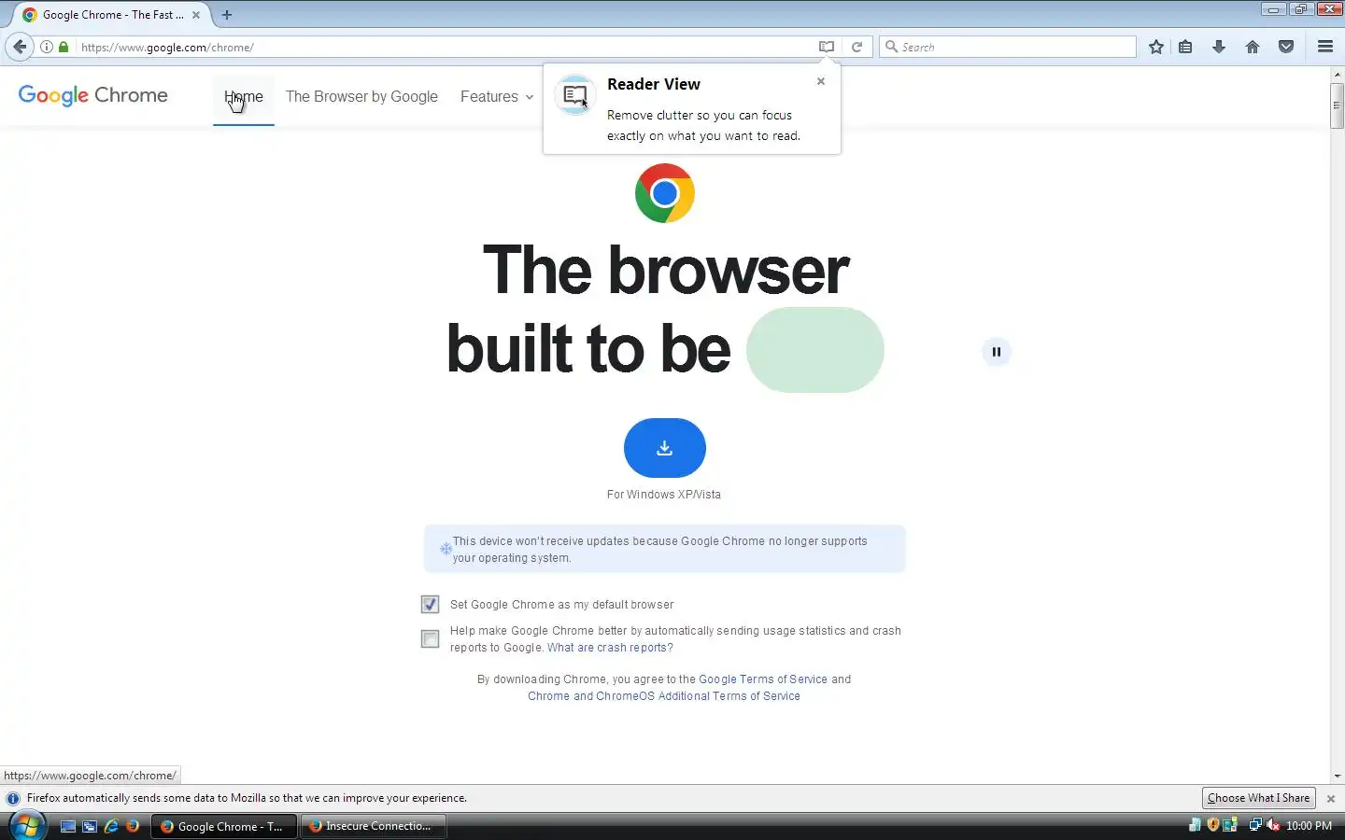Go back with the browser back arrow
The width and height of the screenshot is (1345, 840).
(x=20, y=47)
